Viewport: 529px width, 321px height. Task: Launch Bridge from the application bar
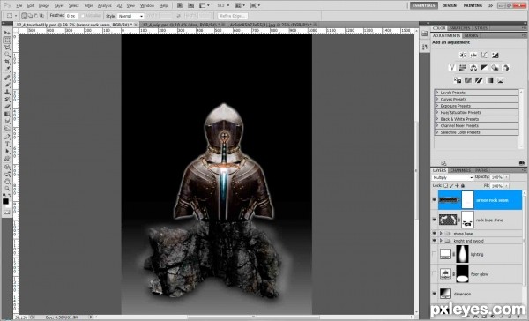point(180,5)
